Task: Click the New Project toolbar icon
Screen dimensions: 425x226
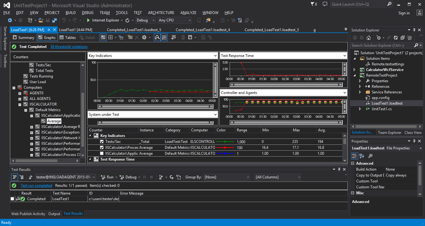Action: (30, 20)
